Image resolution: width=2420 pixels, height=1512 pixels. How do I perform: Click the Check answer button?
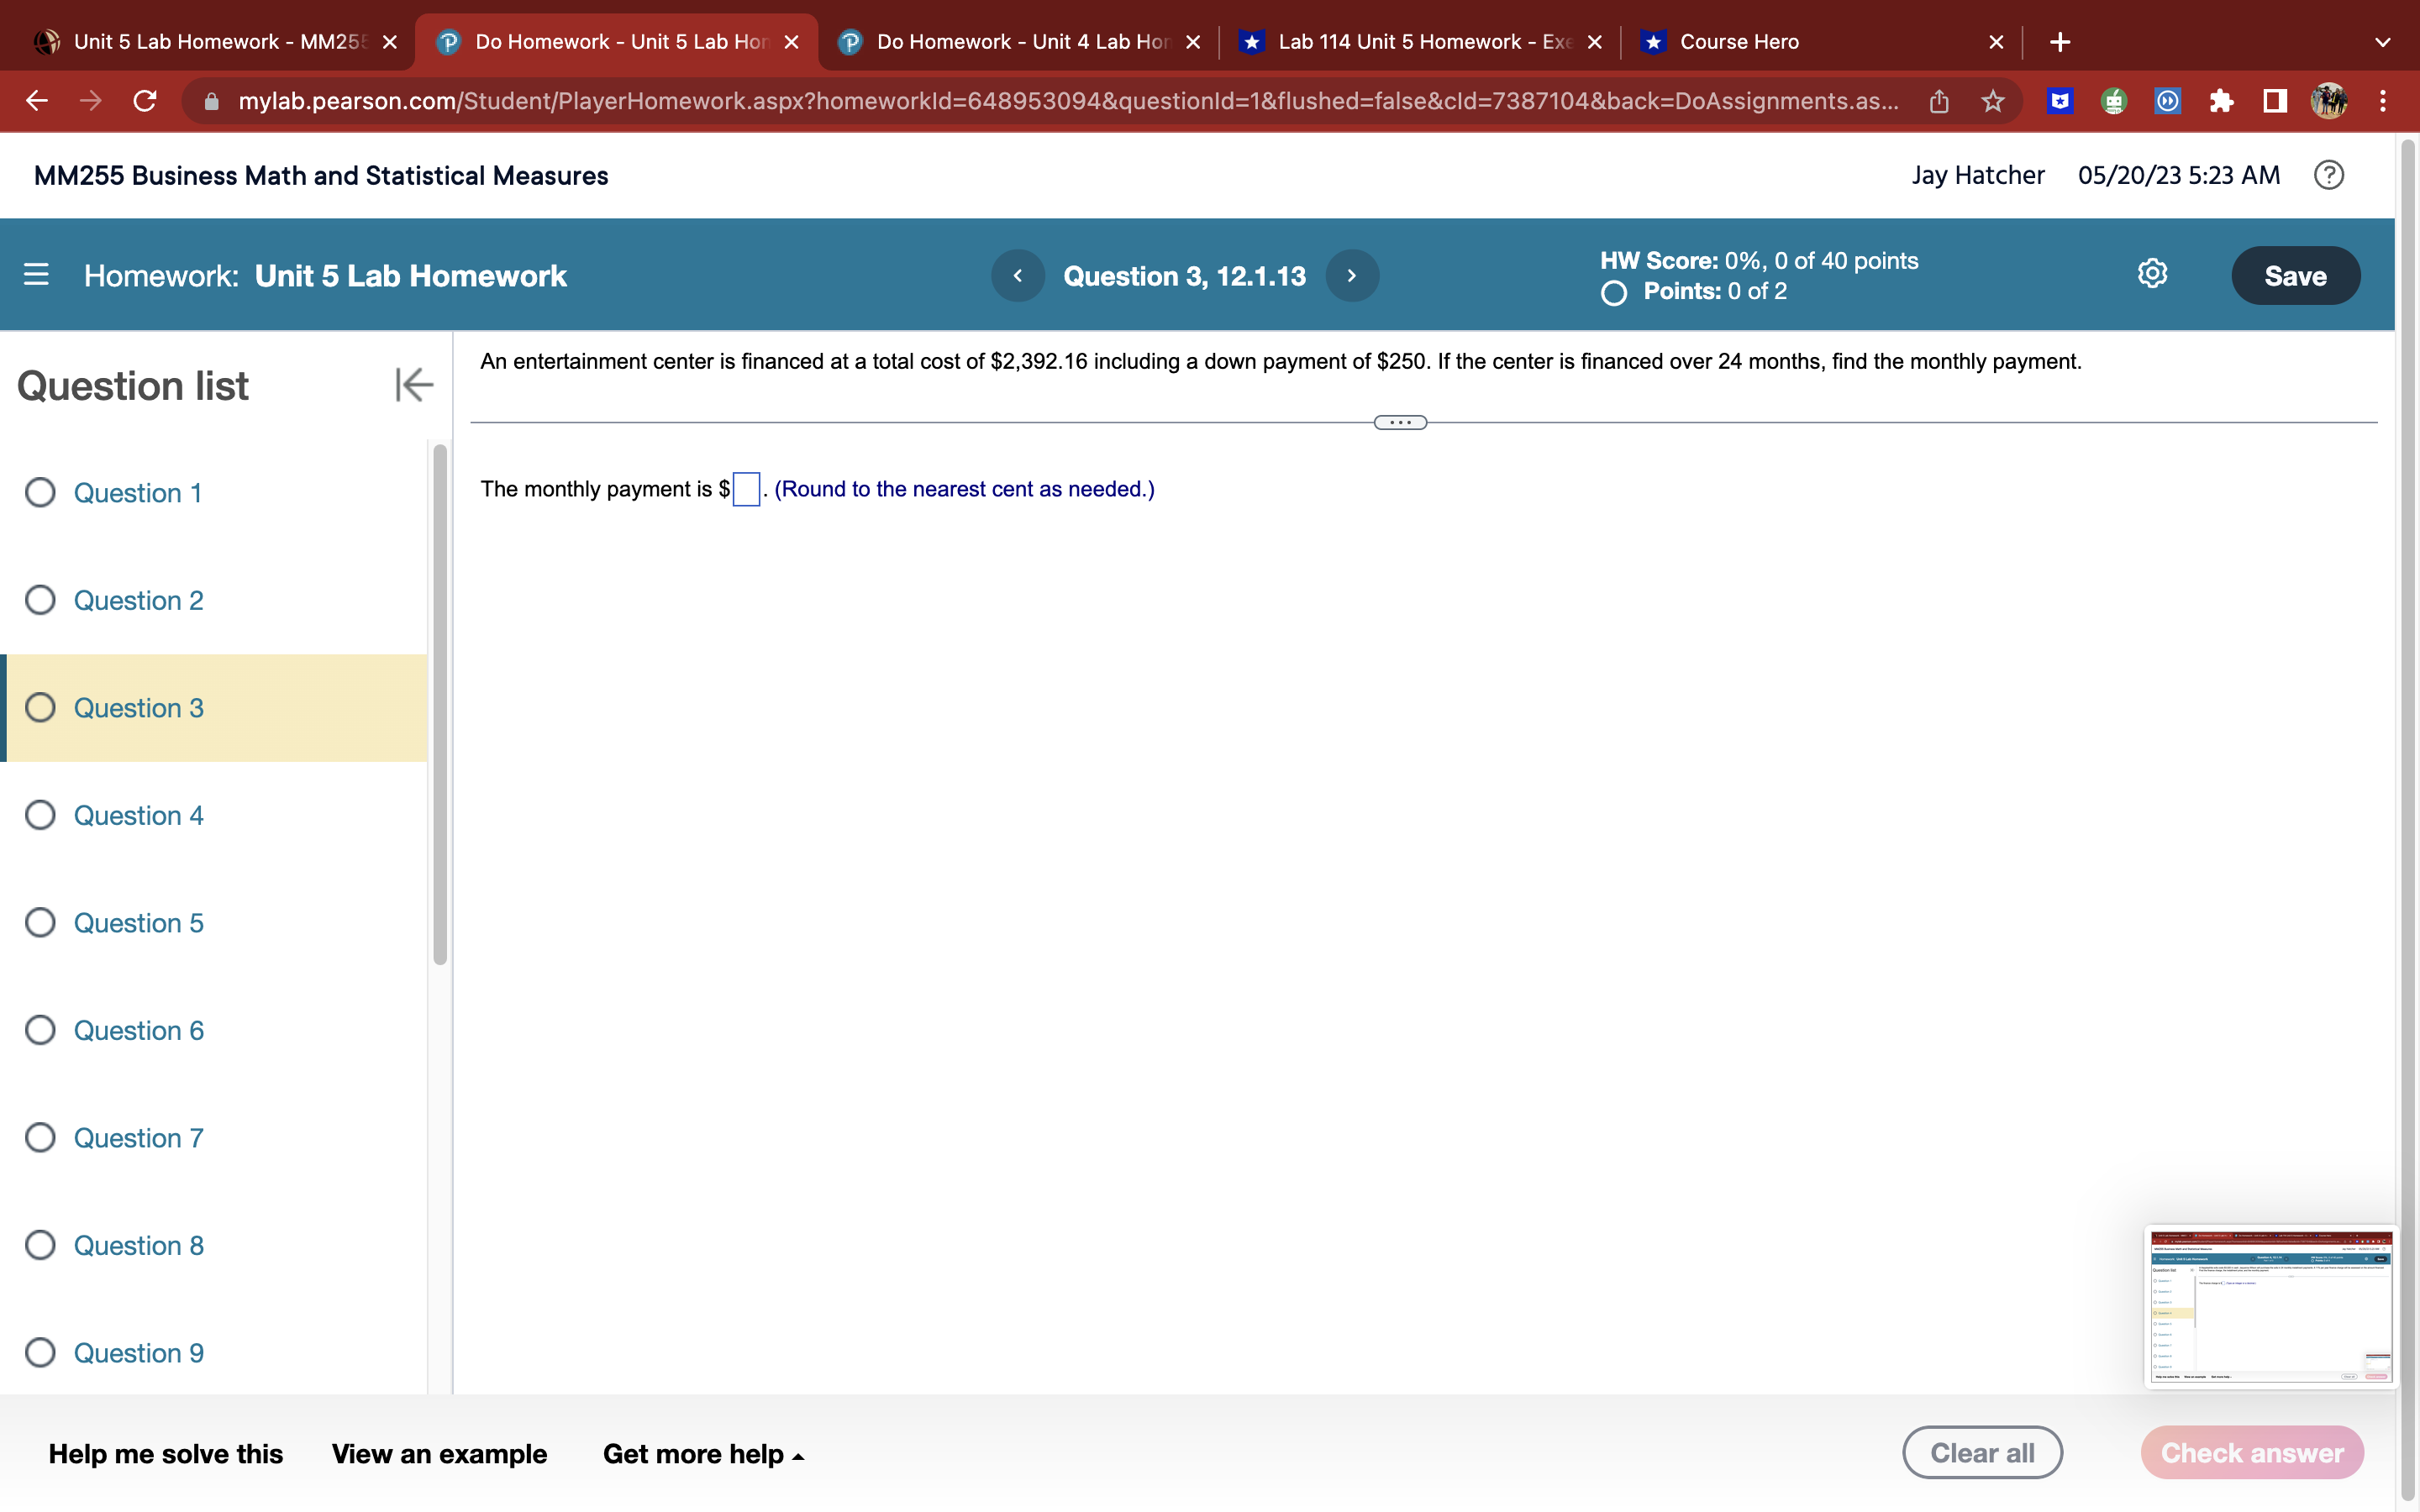pos(2253,1452)
